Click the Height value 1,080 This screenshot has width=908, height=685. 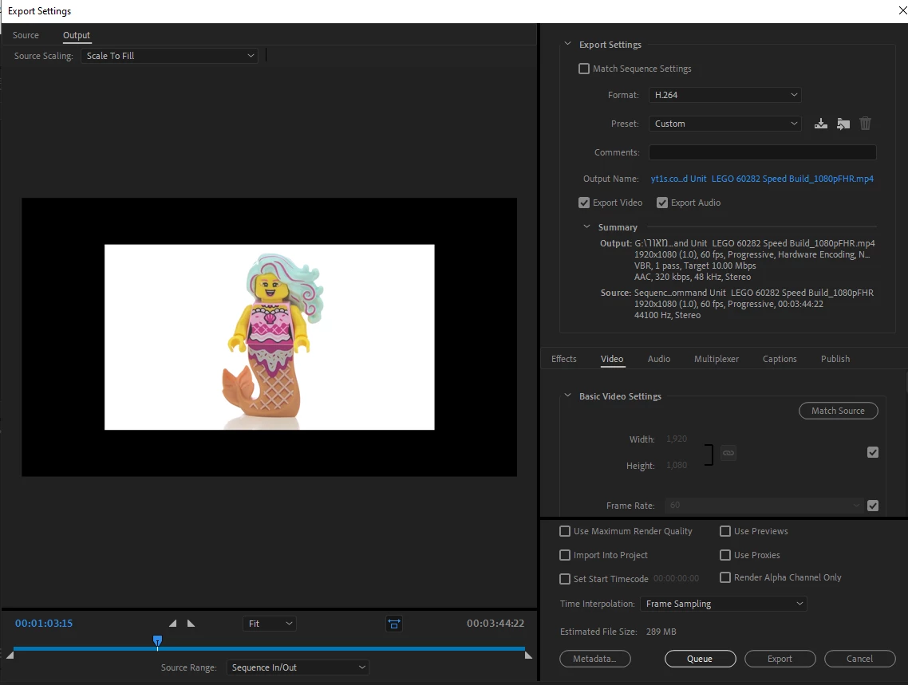pos(677,465)
